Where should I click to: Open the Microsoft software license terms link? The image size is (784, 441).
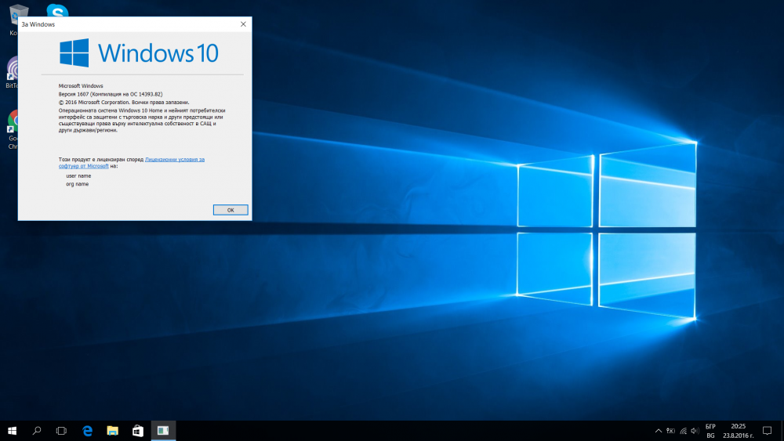[x=132, y=162]
